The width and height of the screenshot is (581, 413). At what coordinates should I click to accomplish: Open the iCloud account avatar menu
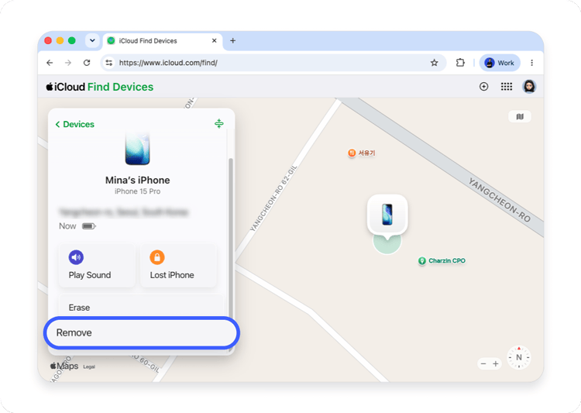pyautogui.click(x=529, y=87)
